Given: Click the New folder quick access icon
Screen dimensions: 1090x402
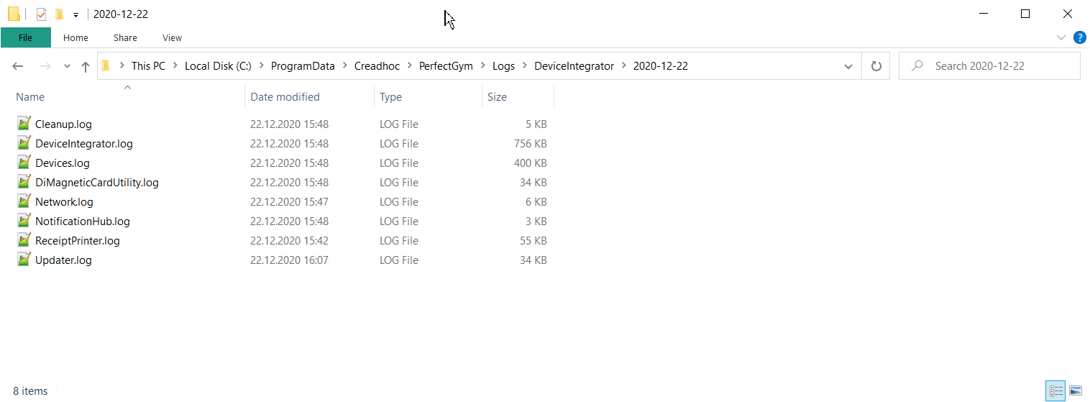Looking at the screenshot, I should (x=59, y=14).
